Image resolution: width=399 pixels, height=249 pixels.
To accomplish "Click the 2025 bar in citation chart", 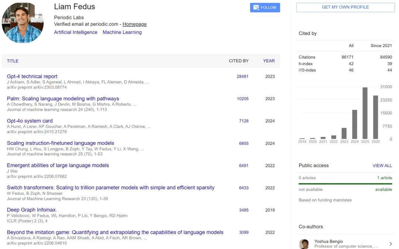I will [365, 113].
